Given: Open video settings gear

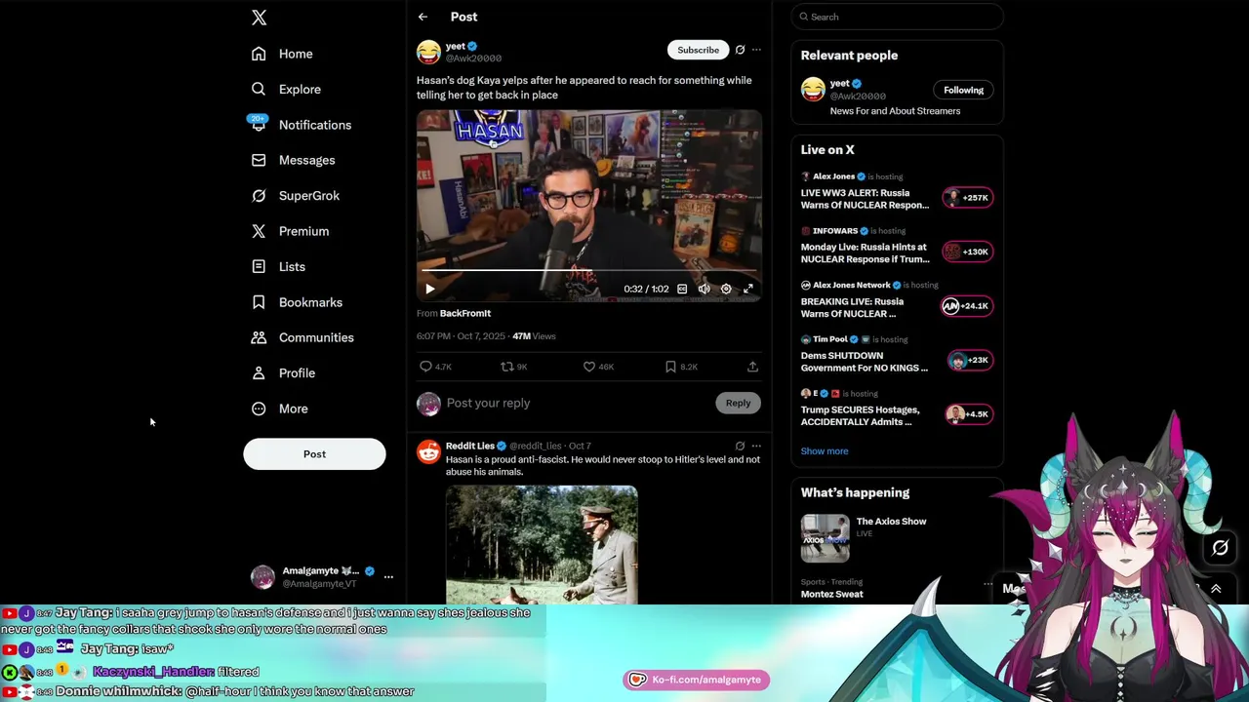Looking at the screenshot, I should 726,289.
